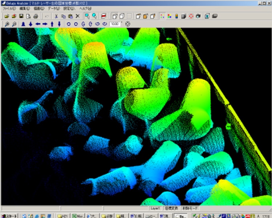The width and height of the screenshot is (272, 218).
Task: Click the paste clipboard icon
Action: pos(70,16)
